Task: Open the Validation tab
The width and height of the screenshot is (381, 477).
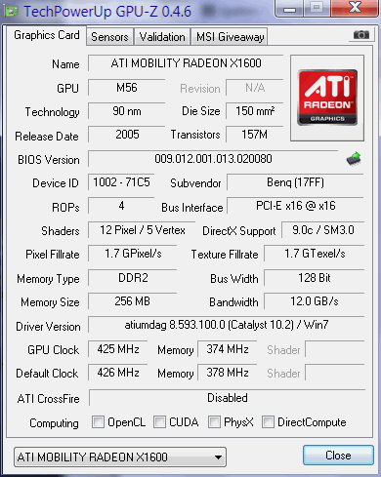Action: (x=162, y=37)
